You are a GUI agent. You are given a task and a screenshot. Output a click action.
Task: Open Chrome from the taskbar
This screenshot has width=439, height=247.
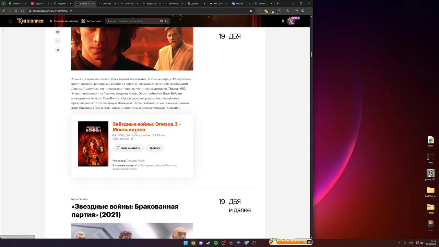point(193,243)
